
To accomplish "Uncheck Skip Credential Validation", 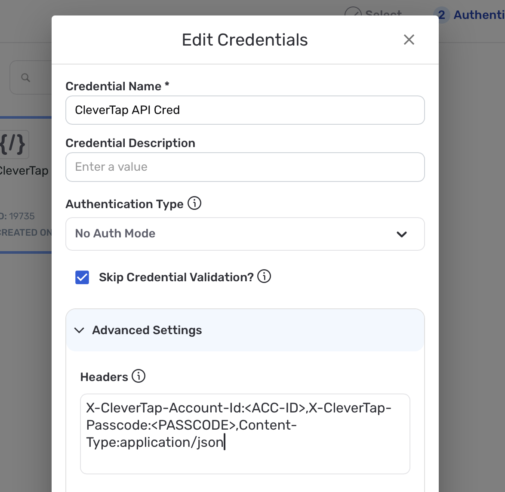I will click(x=82, y=277).
